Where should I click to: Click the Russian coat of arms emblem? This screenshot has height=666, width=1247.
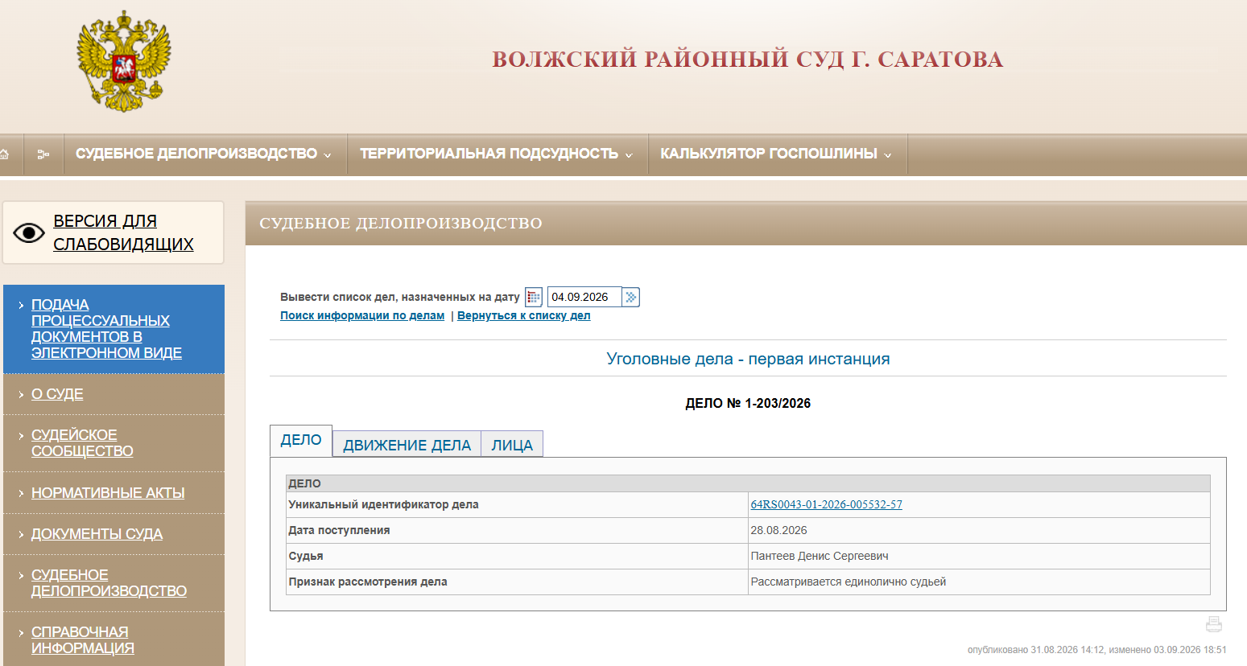click(x=124, y=61)
